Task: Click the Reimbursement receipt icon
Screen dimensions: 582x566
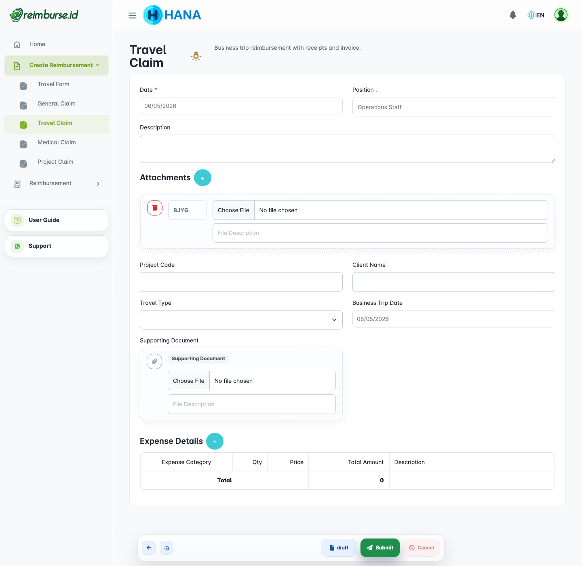Action: (17, 184)
